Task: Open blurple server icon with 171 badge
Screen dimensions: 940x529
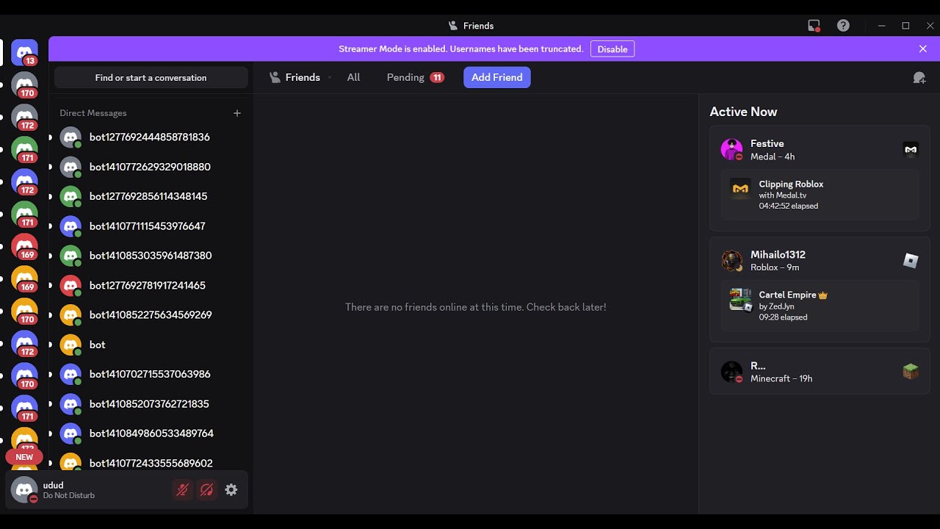Action: (25, 408)
